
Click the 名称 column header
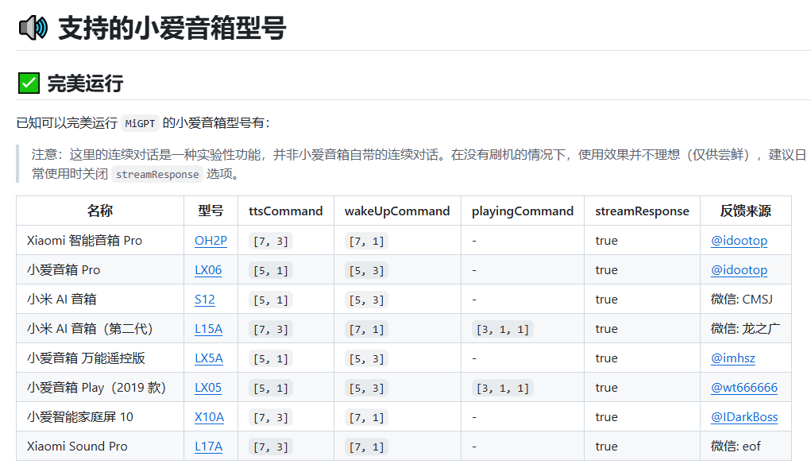(100, 211)
